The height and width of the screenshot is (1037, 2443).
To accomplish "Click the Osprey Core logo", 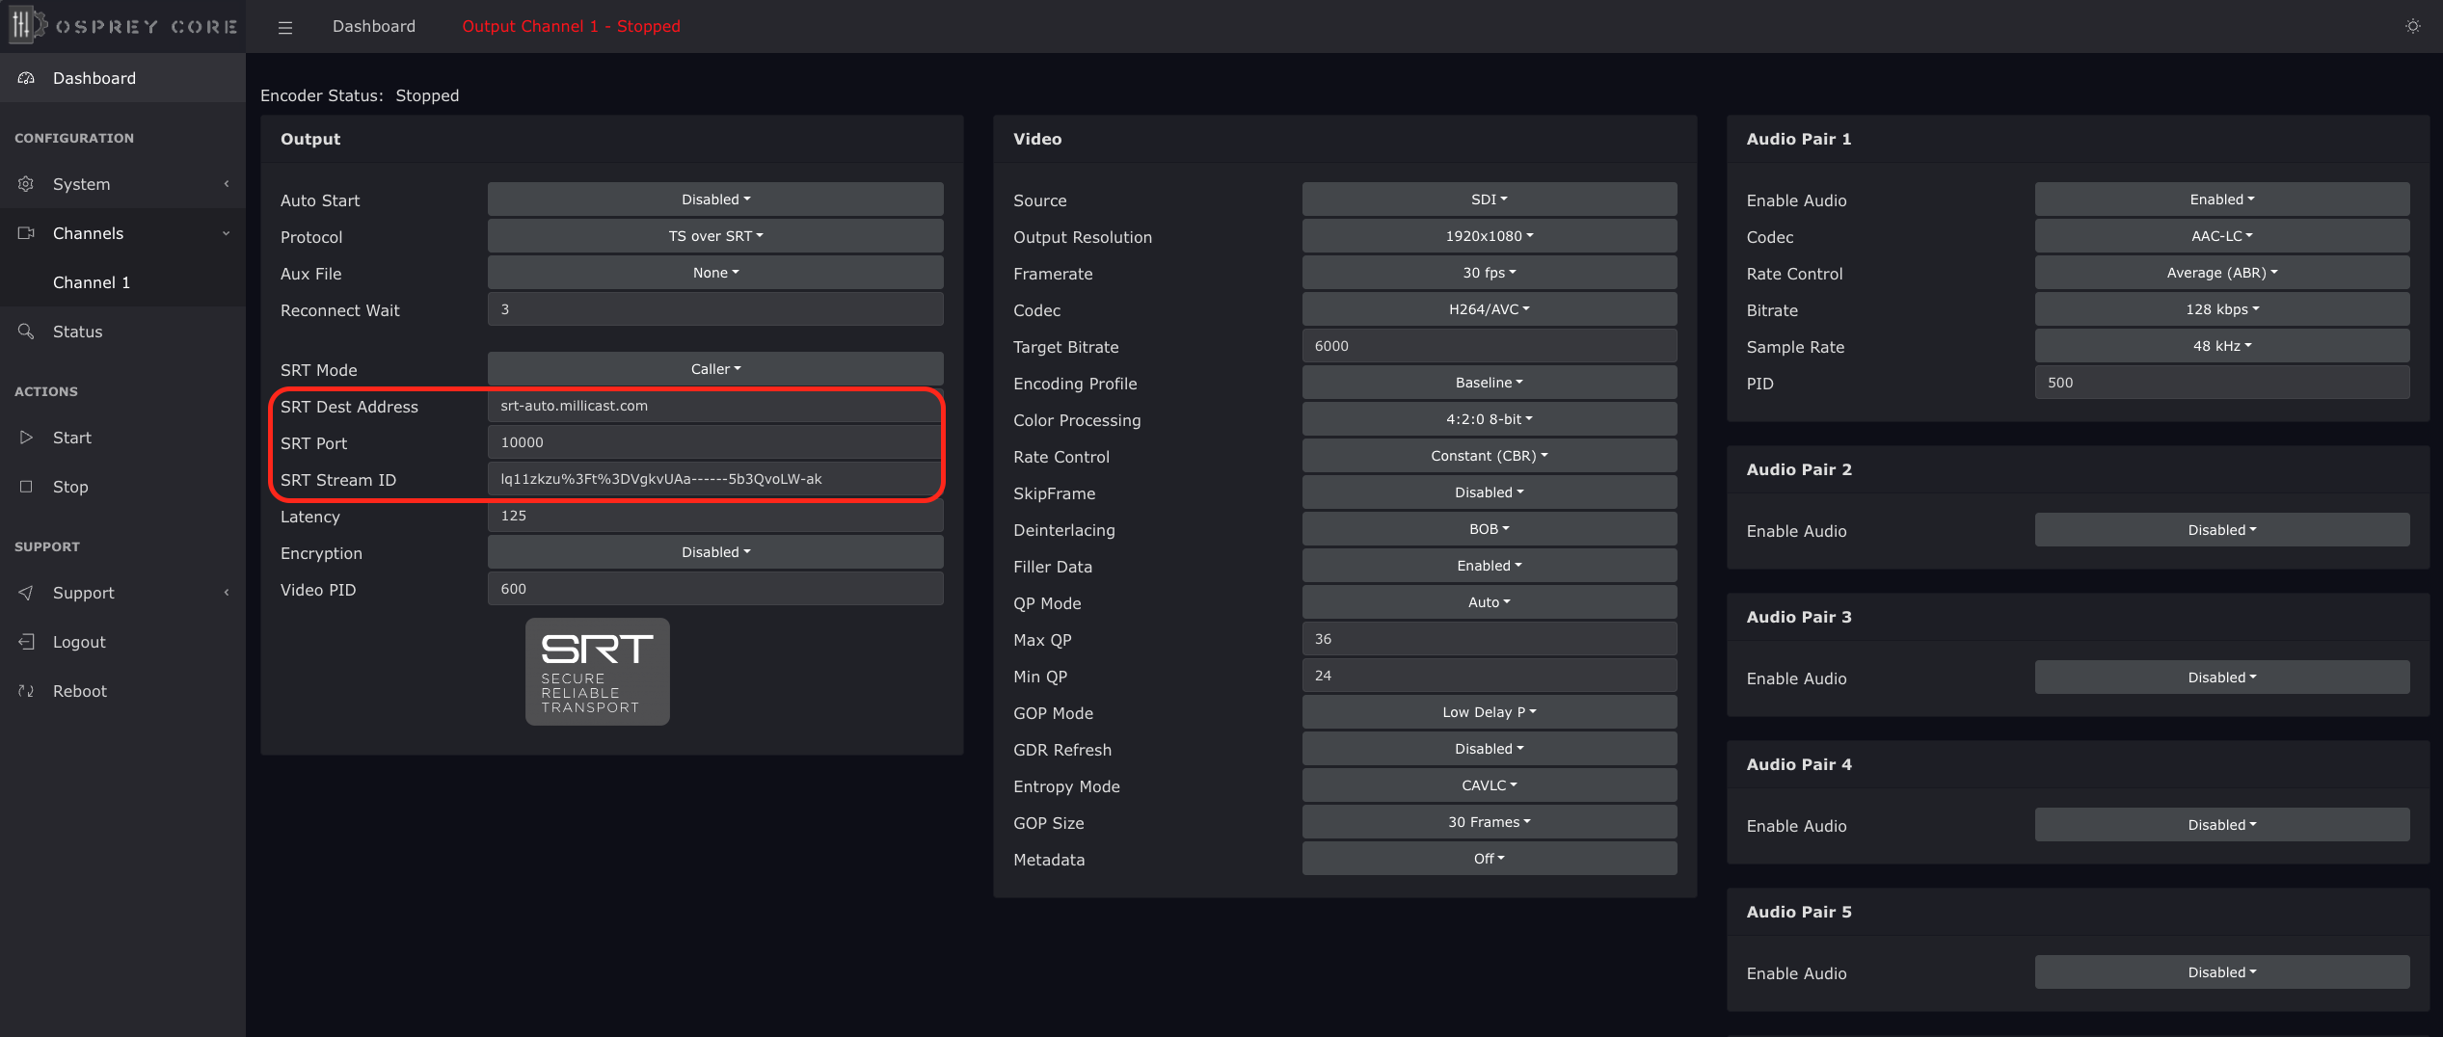I will tap(122, 26).
